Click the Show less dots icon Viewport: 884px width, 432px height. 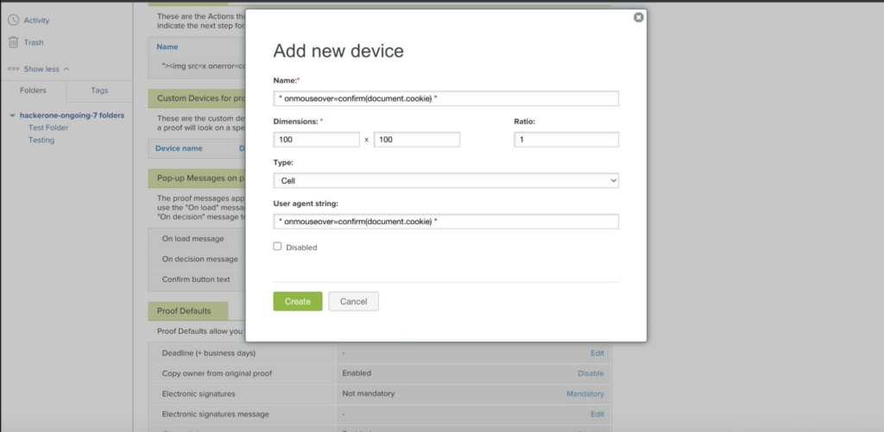point(13,69)
